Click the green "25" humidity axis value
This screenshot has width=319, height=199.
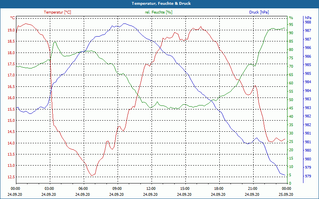point(291,142)
